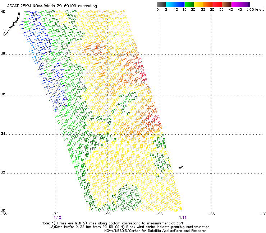Screen dimensions: 266x233
Task: Click the '15' label under the color bar
Action: point(184,9)
